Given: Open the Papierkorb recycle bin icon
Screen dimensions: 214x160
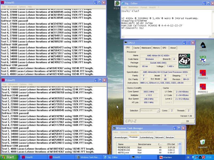Looking at the screenshot, I should 203,142.
